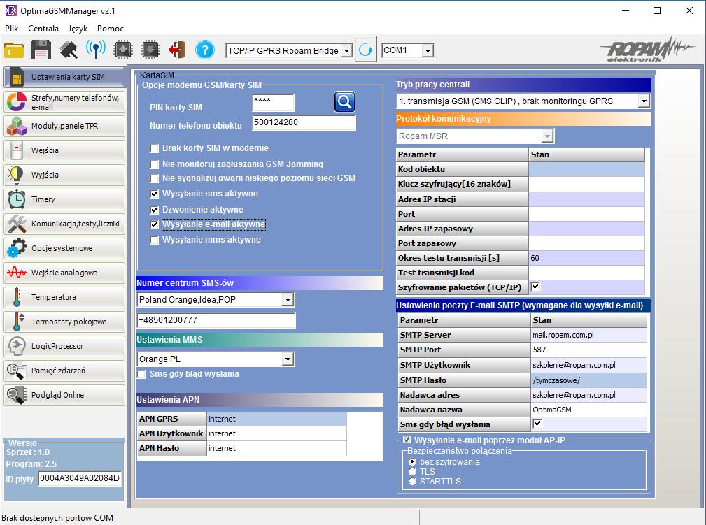
Task: Open the Poland Orange,Idea,POP dropdown
Action: [288, 300]
